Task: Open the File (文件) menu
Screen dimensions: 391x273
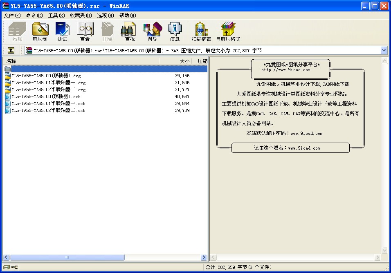Action: click(12, 16)
